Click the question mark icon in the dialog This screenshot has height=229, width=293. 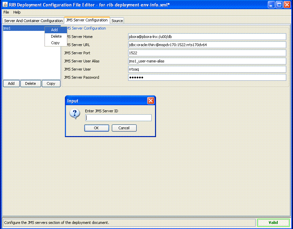(75, 114)
